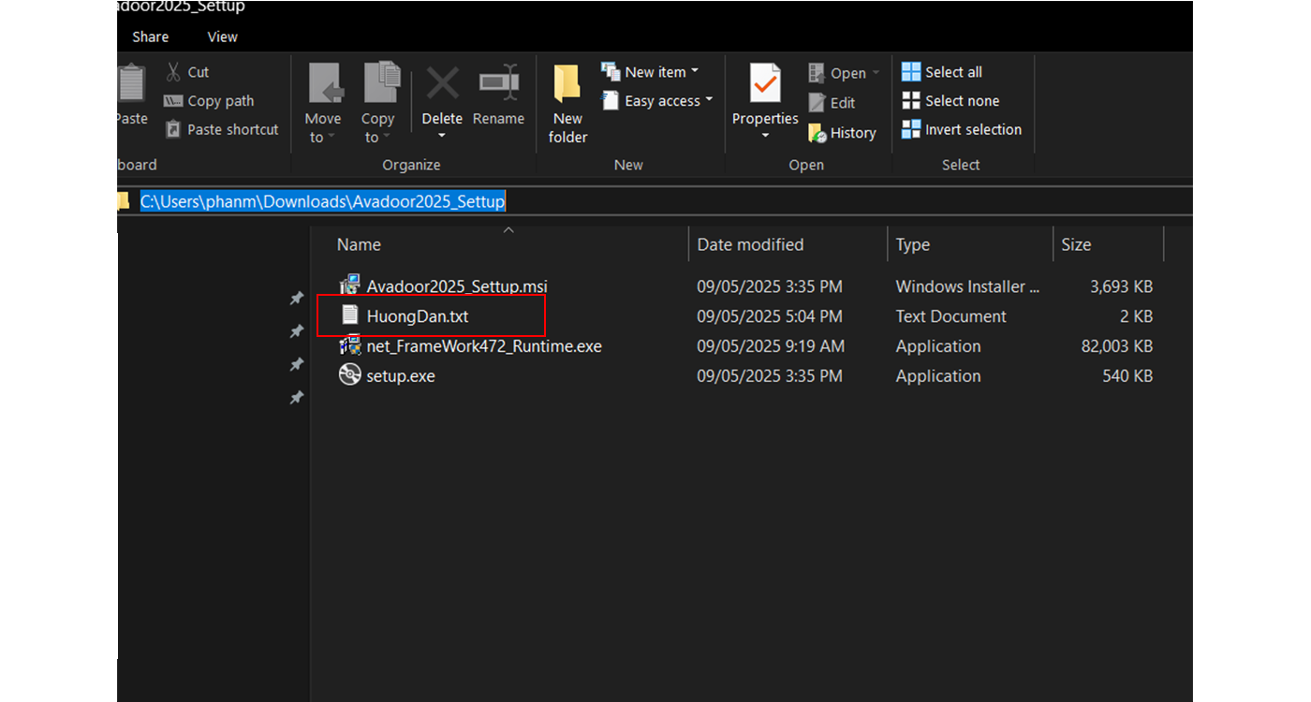Click the Open ribbon icon
The height and width of the screenshot is (702, 1311).
point(817,73)
